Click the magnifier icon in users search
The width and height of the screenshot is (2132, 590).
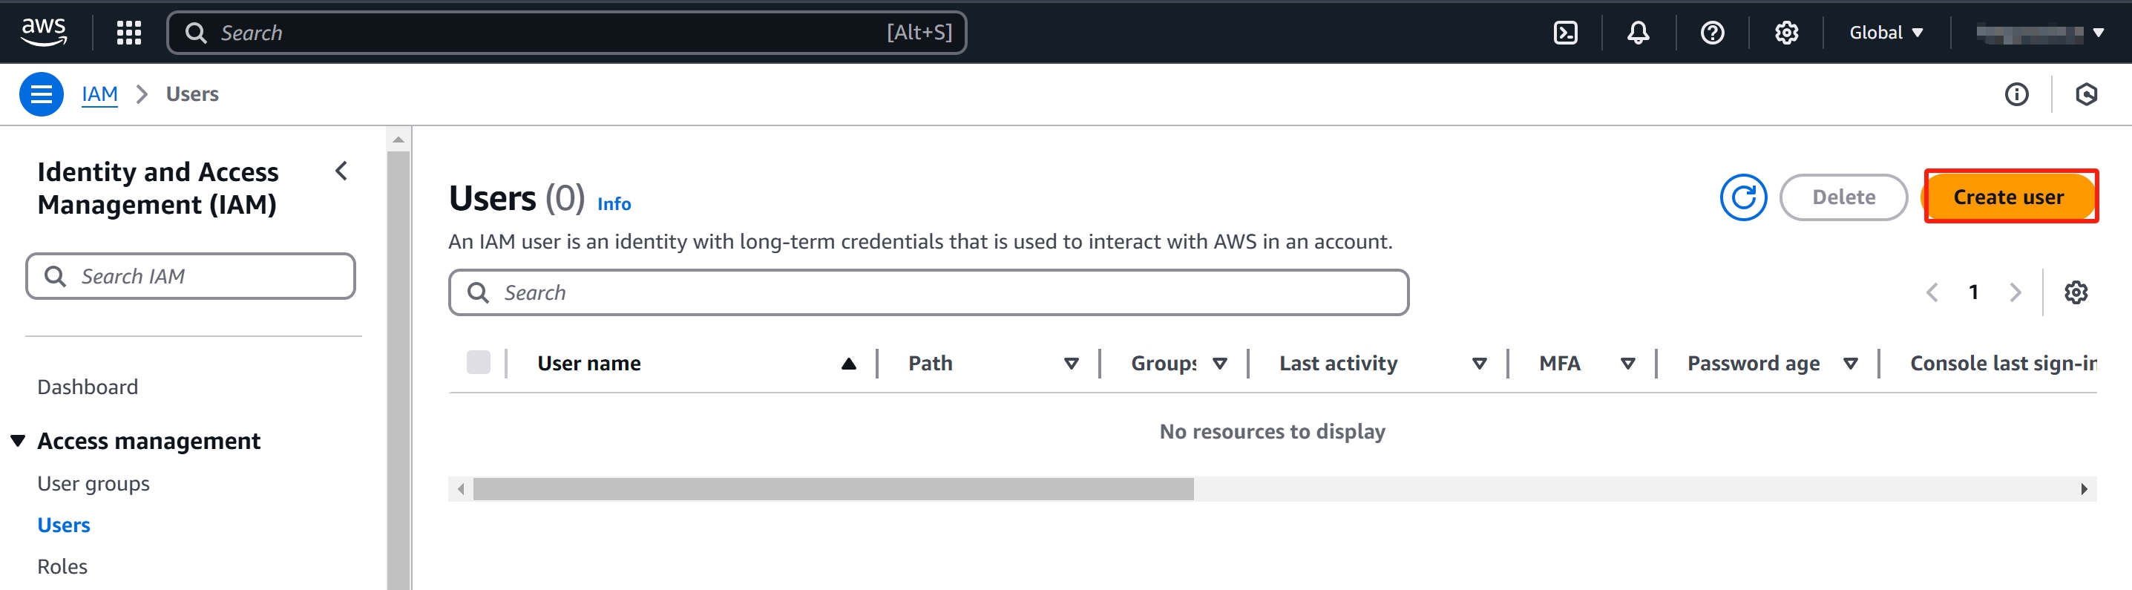coord(479,292)
